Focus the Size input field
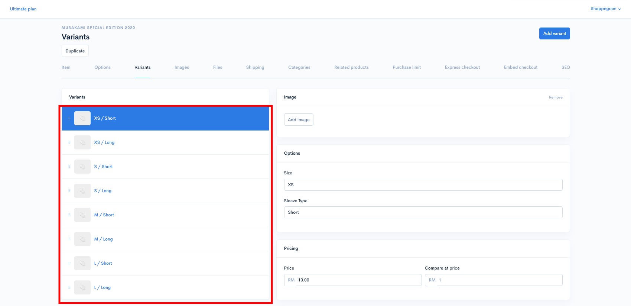The height and width of the screenshot is (306, 631). coord(423,185)
